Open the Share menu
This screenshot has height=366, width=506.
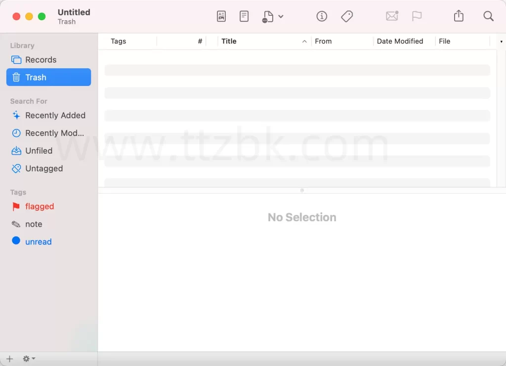[459, 16]
